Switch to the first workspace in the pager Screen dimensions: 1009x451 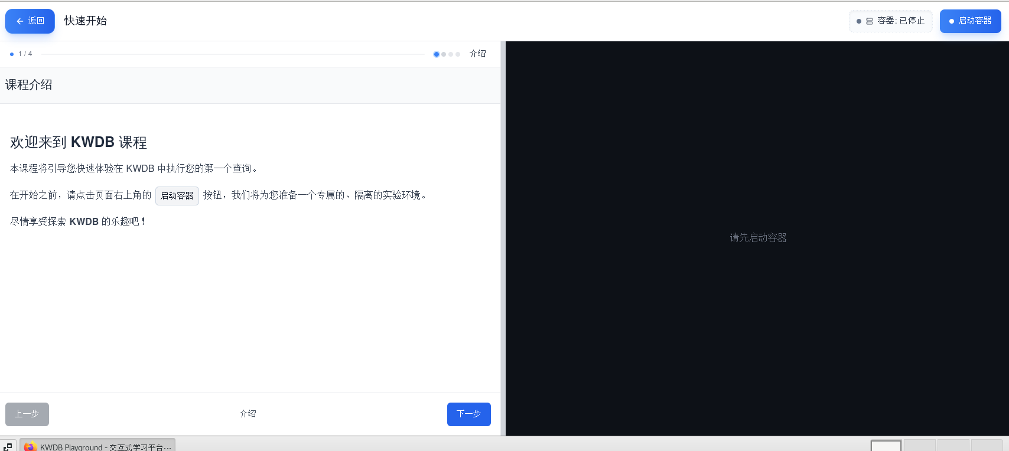[886, 446]
